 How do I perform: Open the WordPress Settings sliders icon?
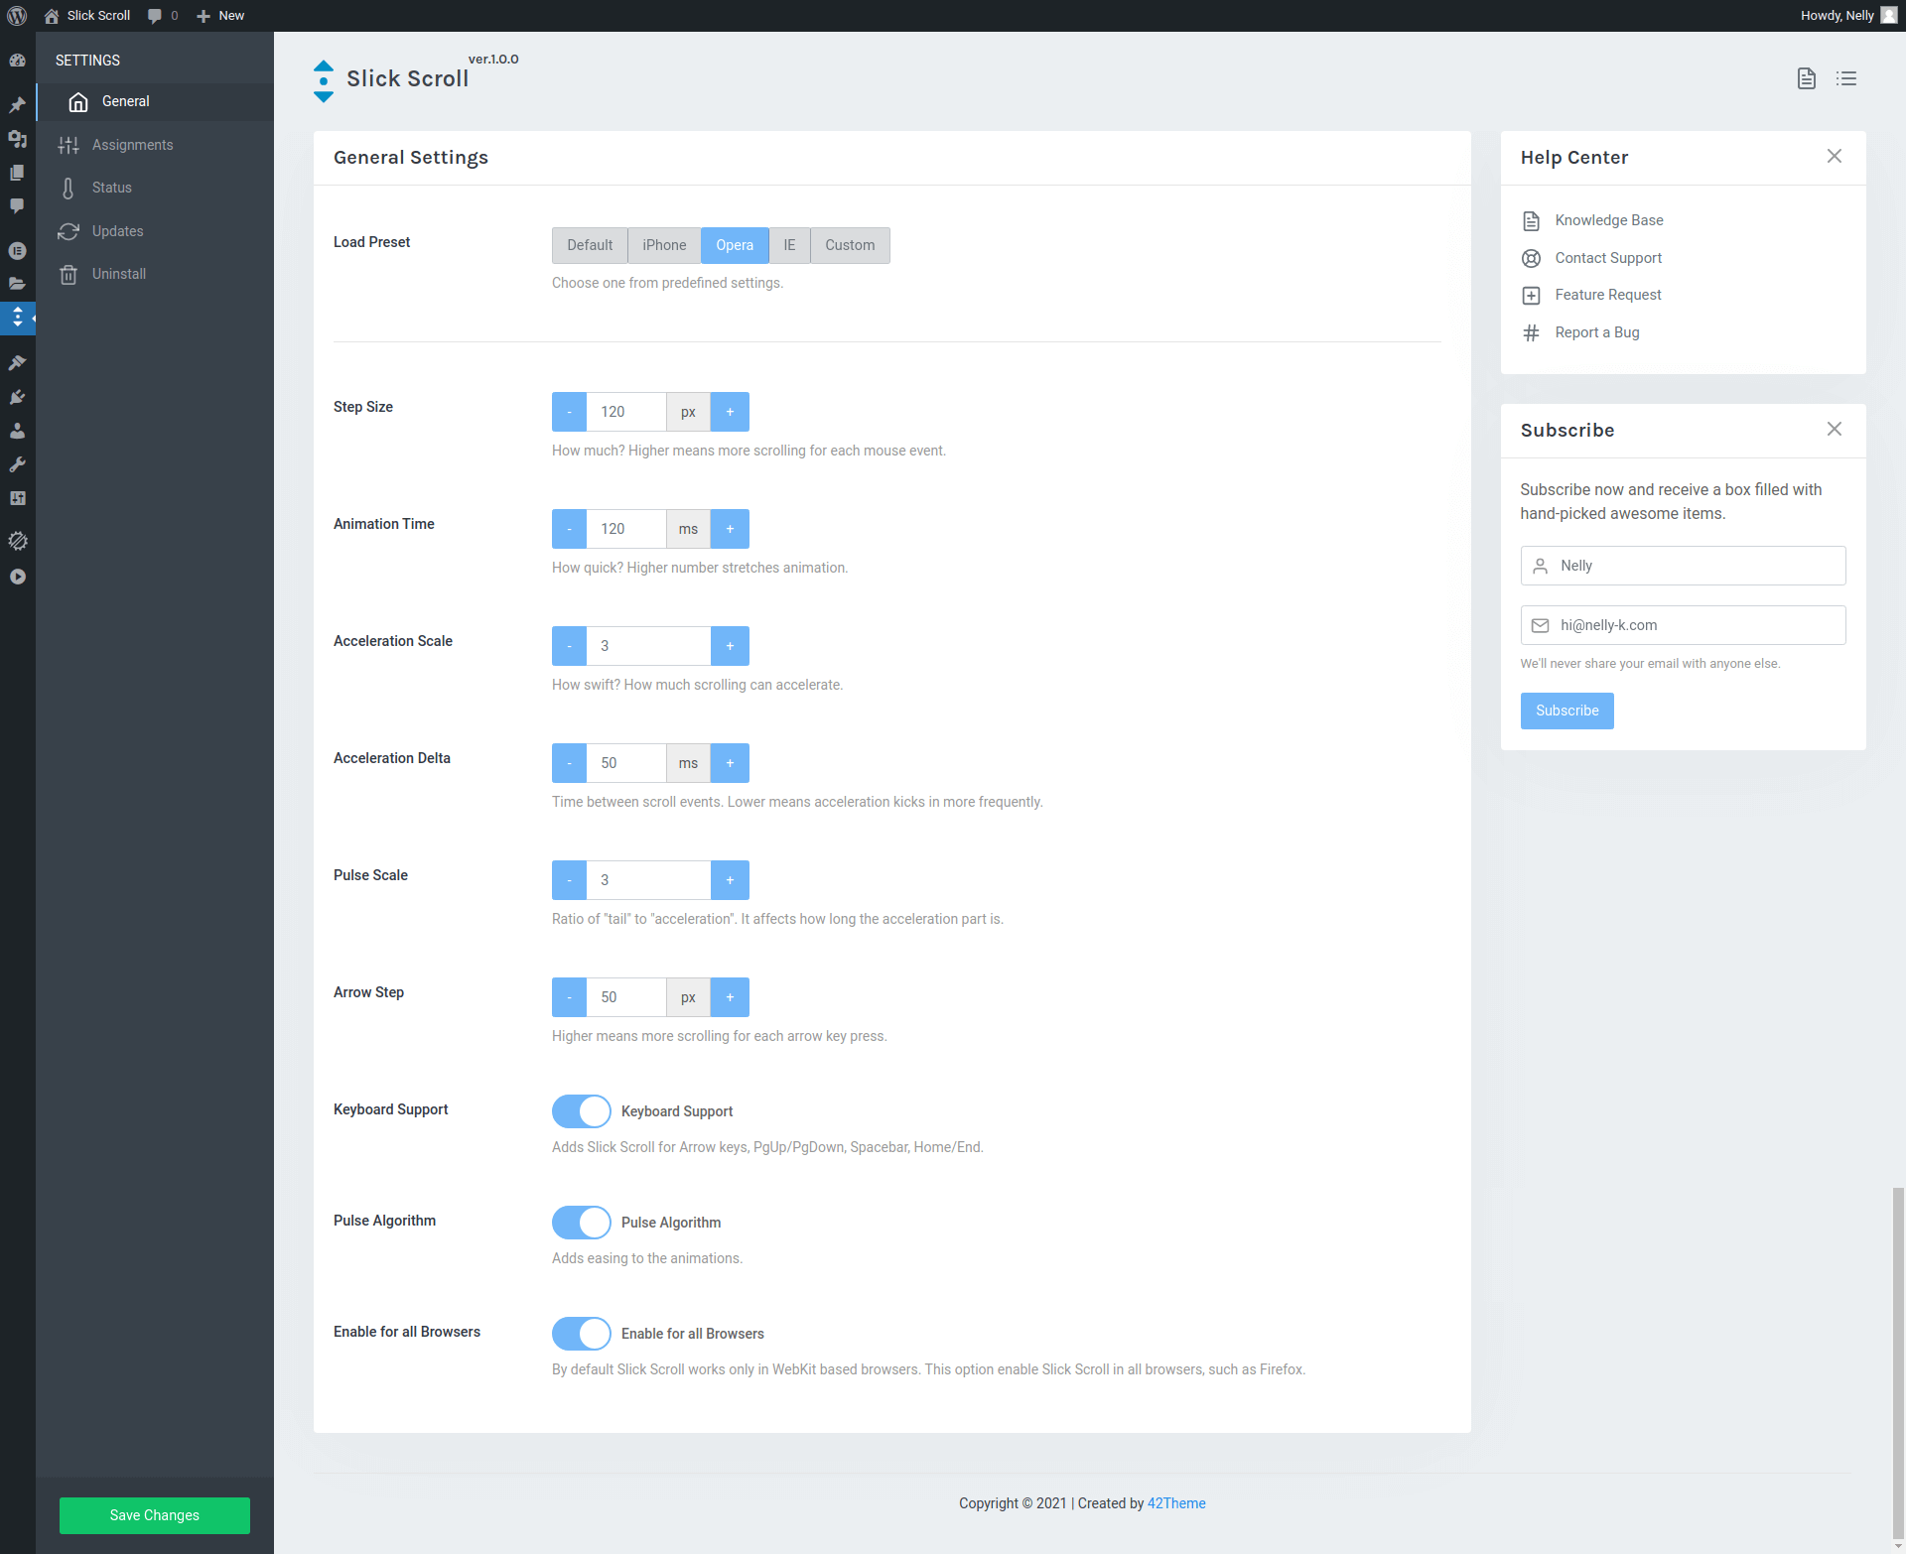click(x=17, y=498)
